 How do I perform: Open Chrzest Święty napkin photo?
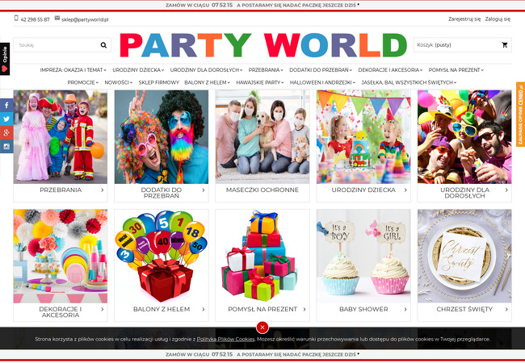click(464, 256)
